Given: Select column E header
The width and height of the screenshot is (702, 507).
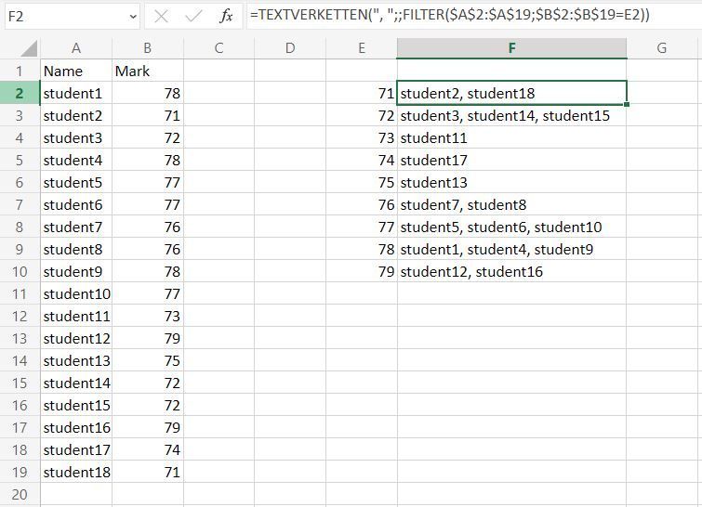Looking at the screenshot, I should 362,48.
